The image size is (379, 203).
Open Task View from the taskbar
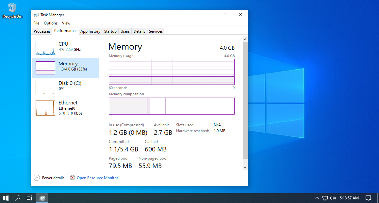(x=29, y=198)
